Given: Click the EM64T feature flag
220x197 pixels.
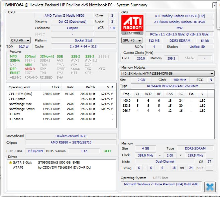Looking at the screenshot, I should 15,73.
